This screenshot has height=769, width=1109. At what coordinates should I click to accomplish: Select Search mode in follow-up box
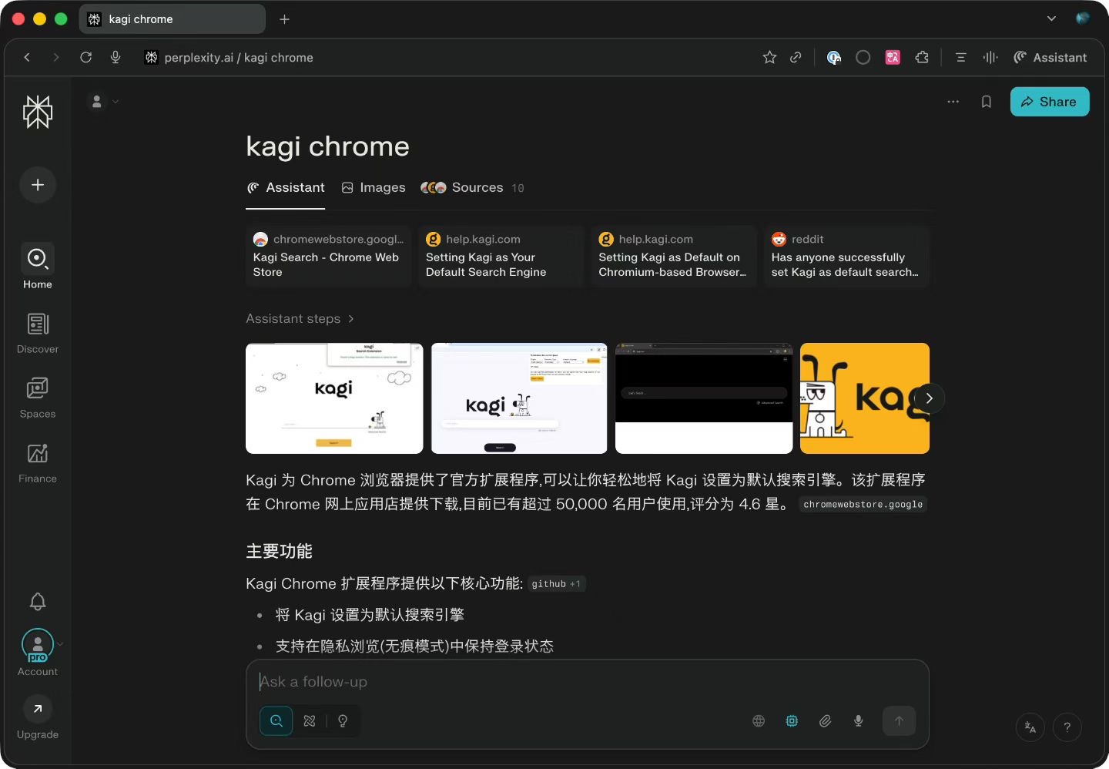pos(276,721)
